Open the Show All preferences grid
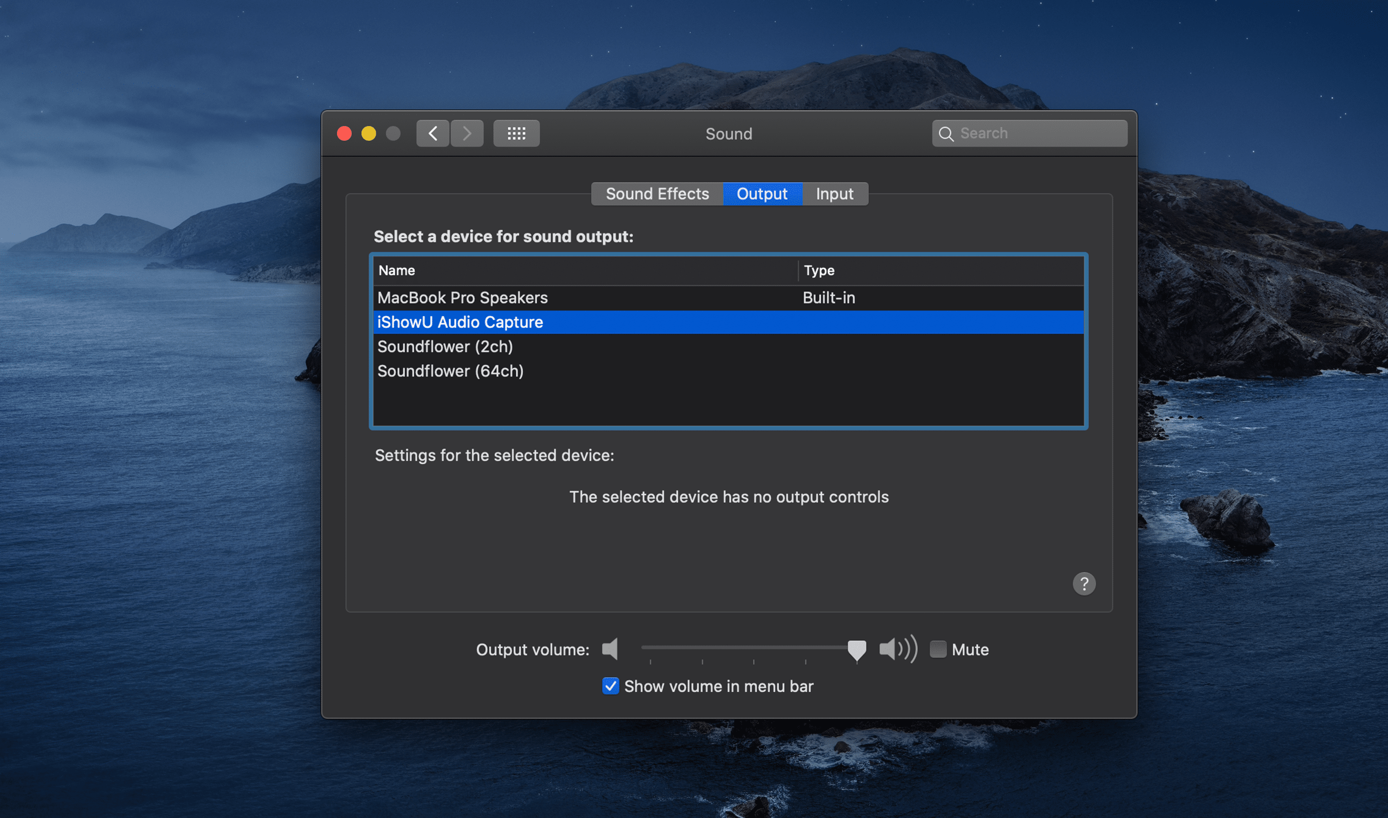 pyautogui.click(x=516, y=133)
